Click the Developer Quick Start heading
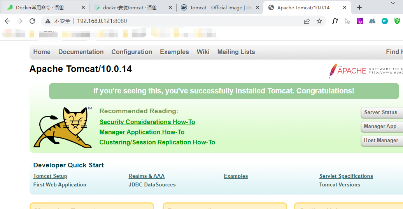The image size is (403, 209). (68, 165)
